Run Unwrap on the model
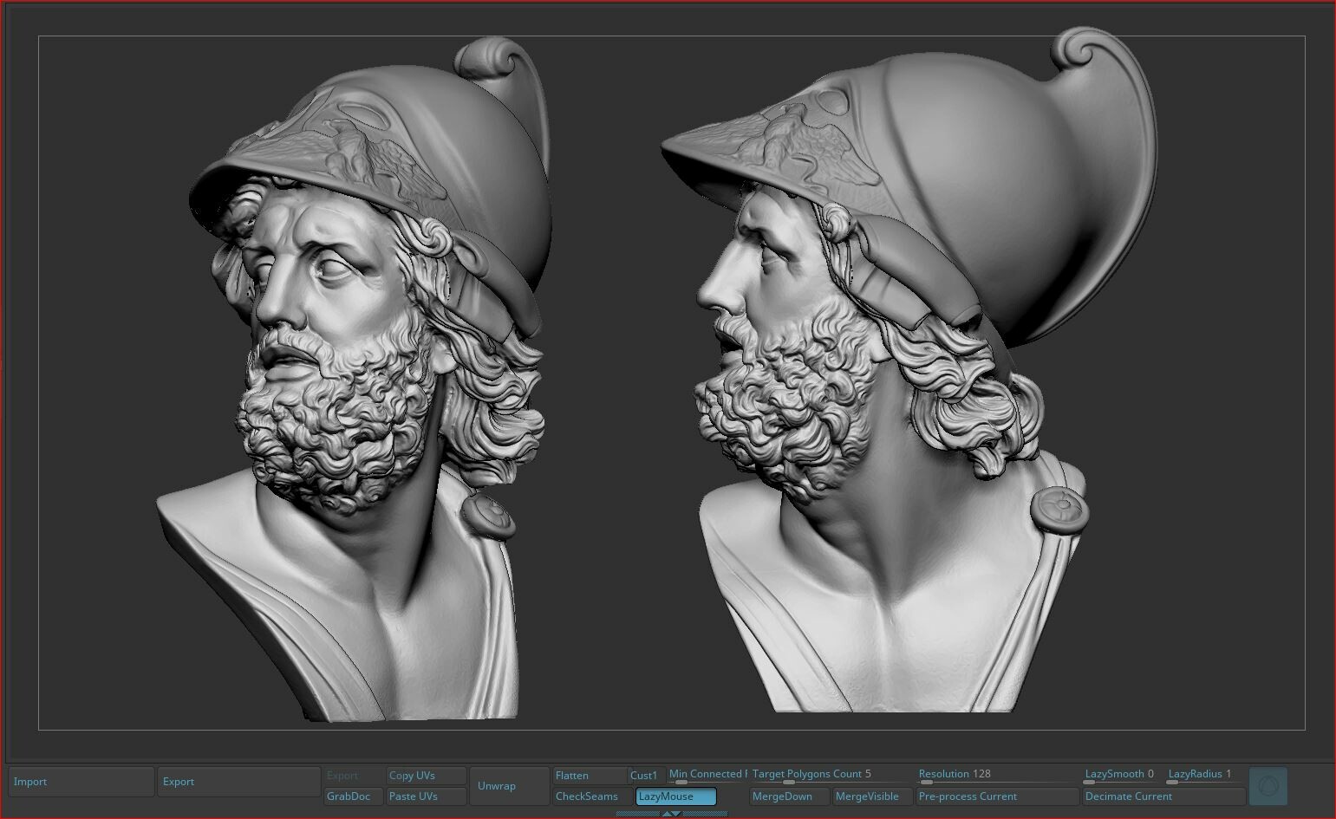Viewport: 1336px width, 819px height. pos(510,786)
